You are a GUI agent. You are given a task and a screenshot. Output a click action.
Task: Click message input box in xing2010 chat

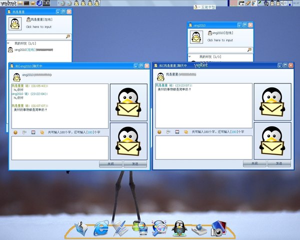pos(60,148)
